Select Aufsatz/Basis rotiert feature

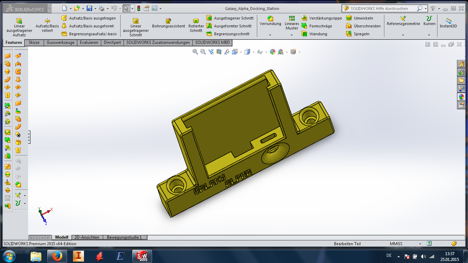[47, 25]
